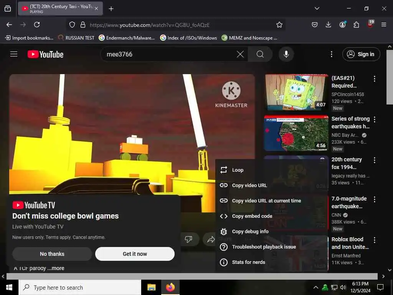This screenshot has width=393, height=295.
Task: Open options for (EAS#21) Required video
Action: [x=375, y=79]
